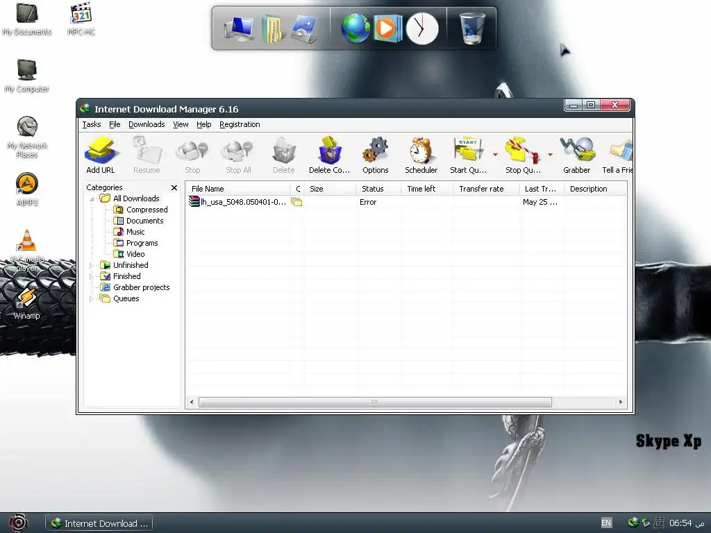Click the scroll left arrow
Image resolution: width=711 pixels, height=533 pixels.
coord(192,402)
